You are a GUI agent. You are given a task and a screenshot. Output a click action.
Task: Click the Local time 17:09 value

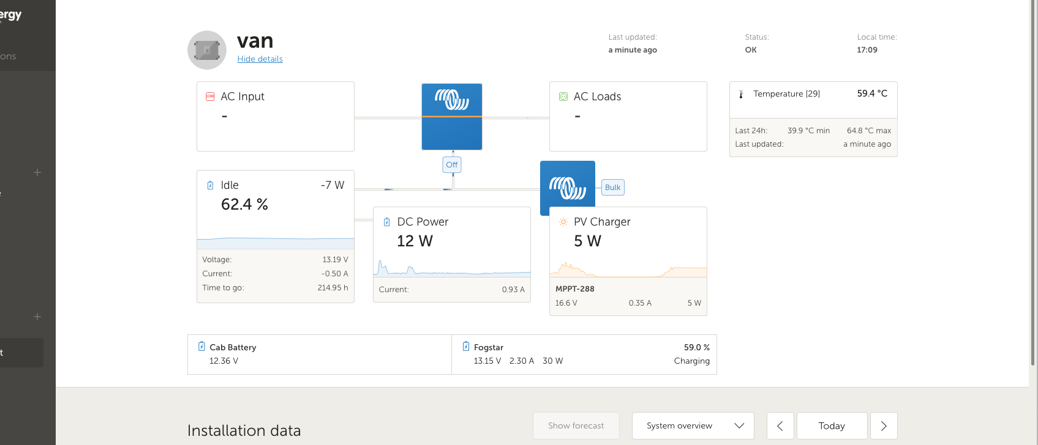(867, 50)
